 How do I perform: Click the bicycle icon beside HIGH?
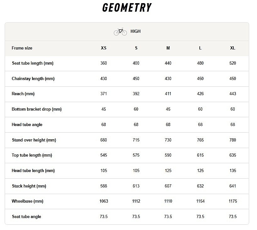click(120, 32)
